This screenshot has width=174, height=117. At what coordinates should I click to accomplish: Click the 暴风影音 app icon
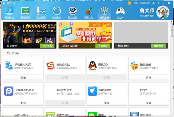(134, 114)
